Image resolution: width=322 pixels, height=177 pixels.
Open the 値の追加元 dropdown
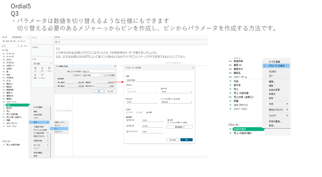[180, 127]
